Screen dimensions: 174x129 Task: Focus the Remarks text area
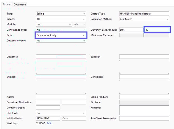144,110
